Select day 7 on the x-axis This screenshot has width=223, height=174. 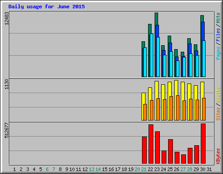pos(54,169)
